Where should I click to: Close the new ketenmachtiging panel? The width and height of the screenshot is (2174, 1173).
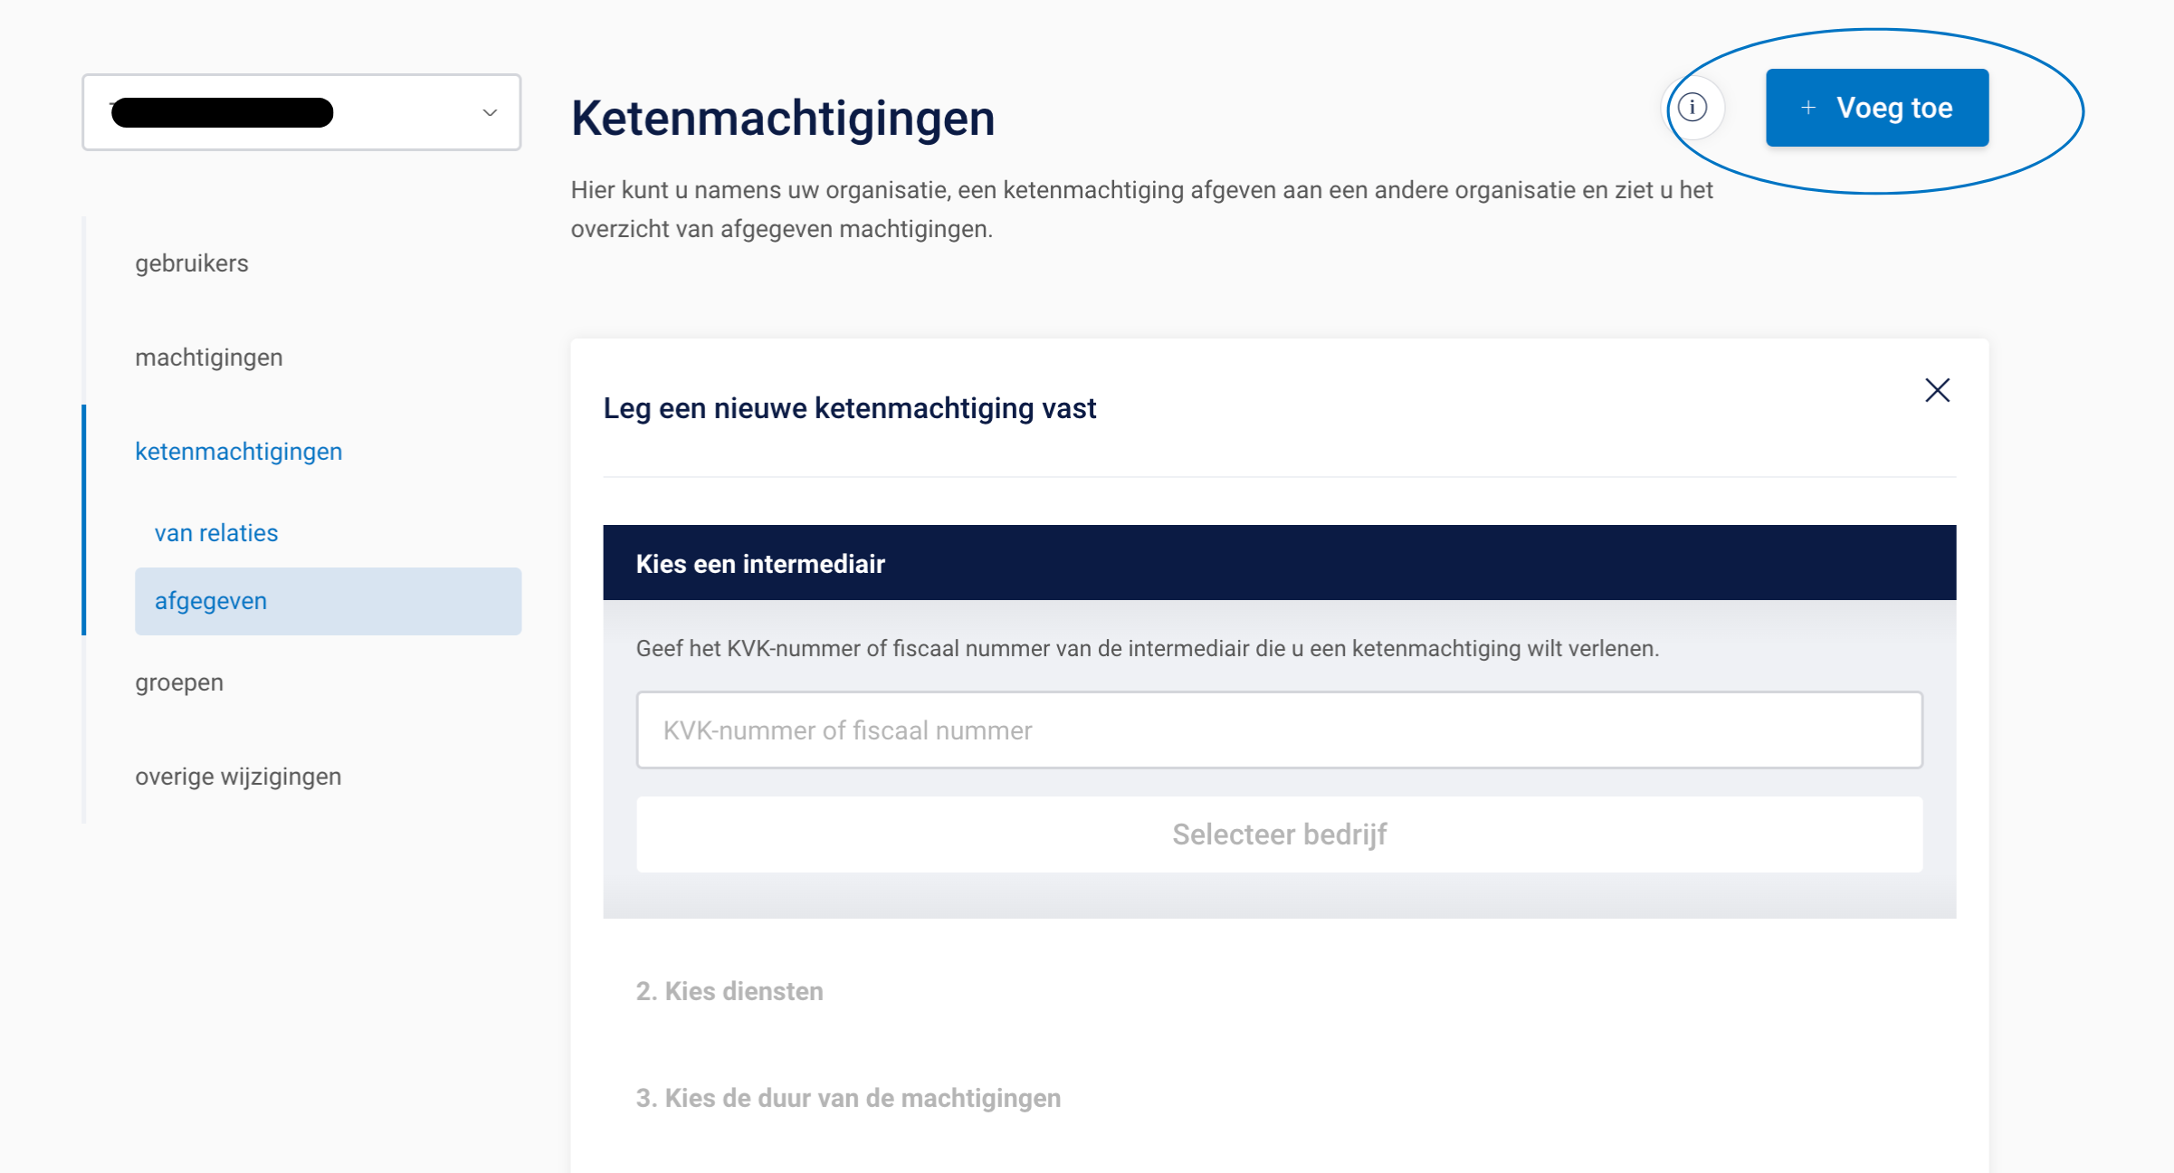click(1937, 390)
